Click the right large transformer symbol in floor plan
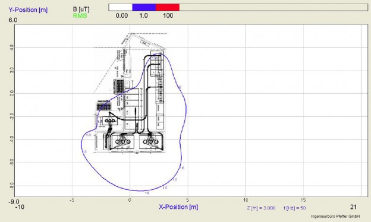This screenshot has height=222, width=371. pyautogui.click(x=150, y=142)
